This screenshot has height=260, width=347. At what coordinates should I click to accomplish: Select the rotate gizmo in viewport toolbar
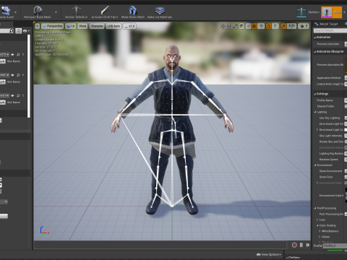(229, 26)
